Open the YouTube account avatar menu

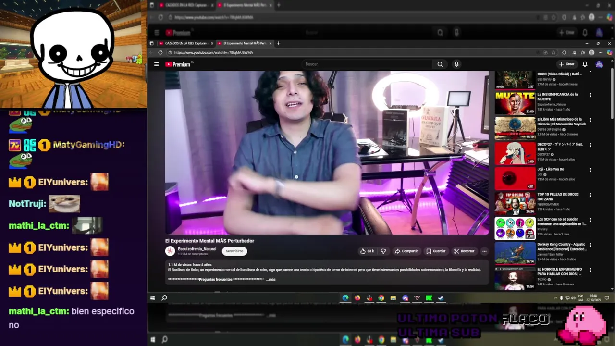tap(599, 64)
